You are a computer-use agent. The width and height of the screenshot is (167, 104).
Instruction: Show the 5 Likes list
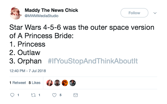(35, 83)
